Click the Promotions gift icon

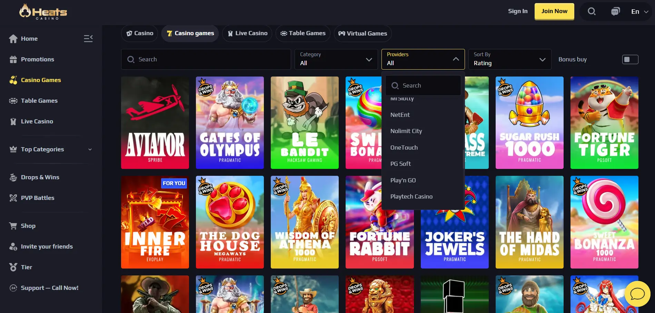click(x=13, y=59)
